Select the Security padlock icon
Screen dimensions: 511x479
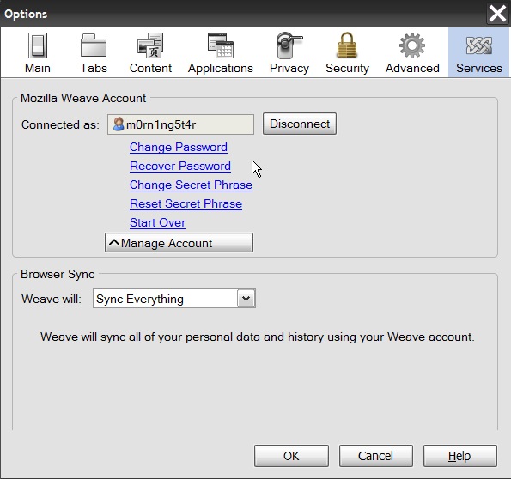347,45
